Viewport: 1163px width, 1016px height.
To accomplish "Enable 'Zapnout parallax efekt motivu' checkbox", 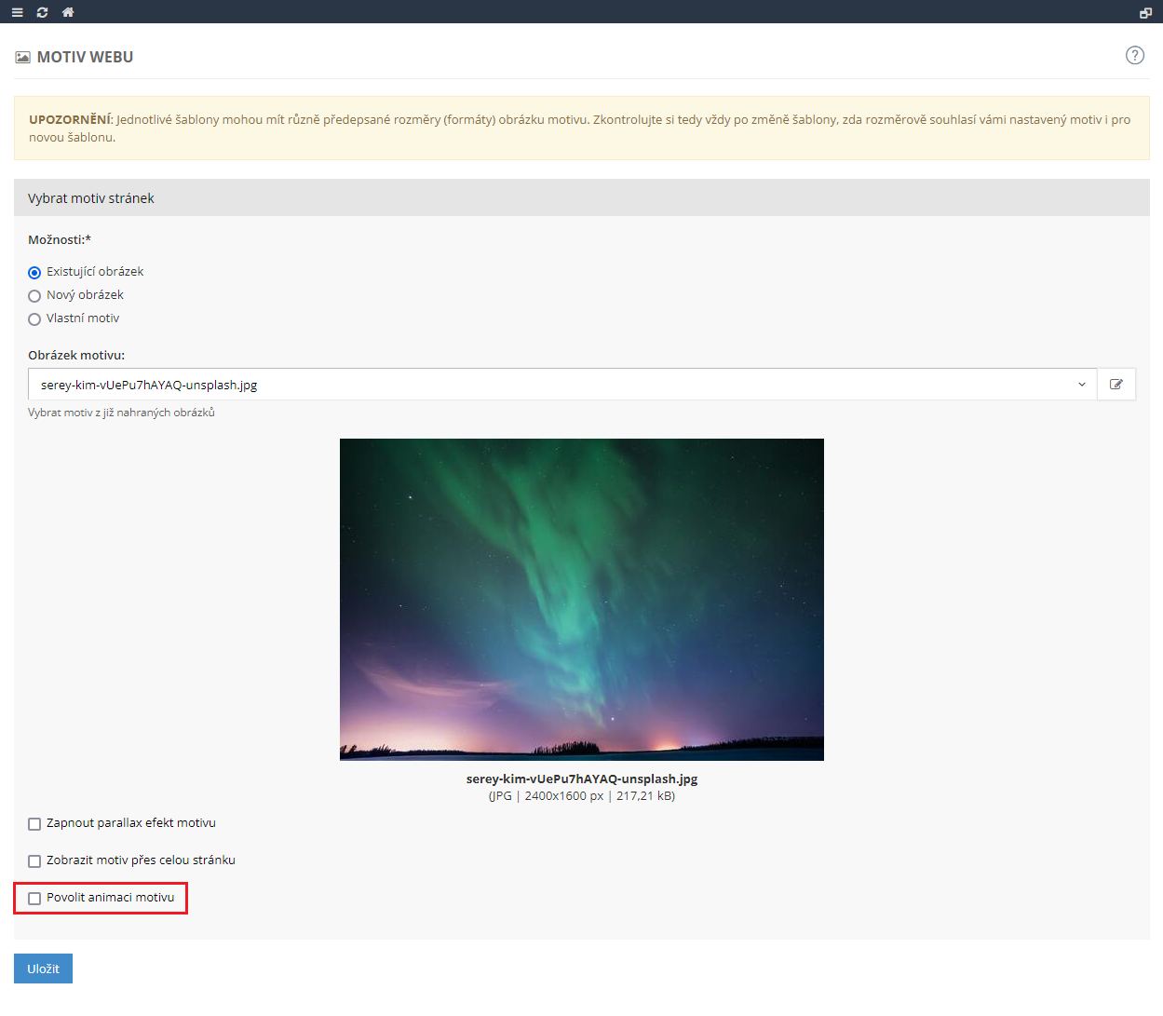I will (34, 824).
